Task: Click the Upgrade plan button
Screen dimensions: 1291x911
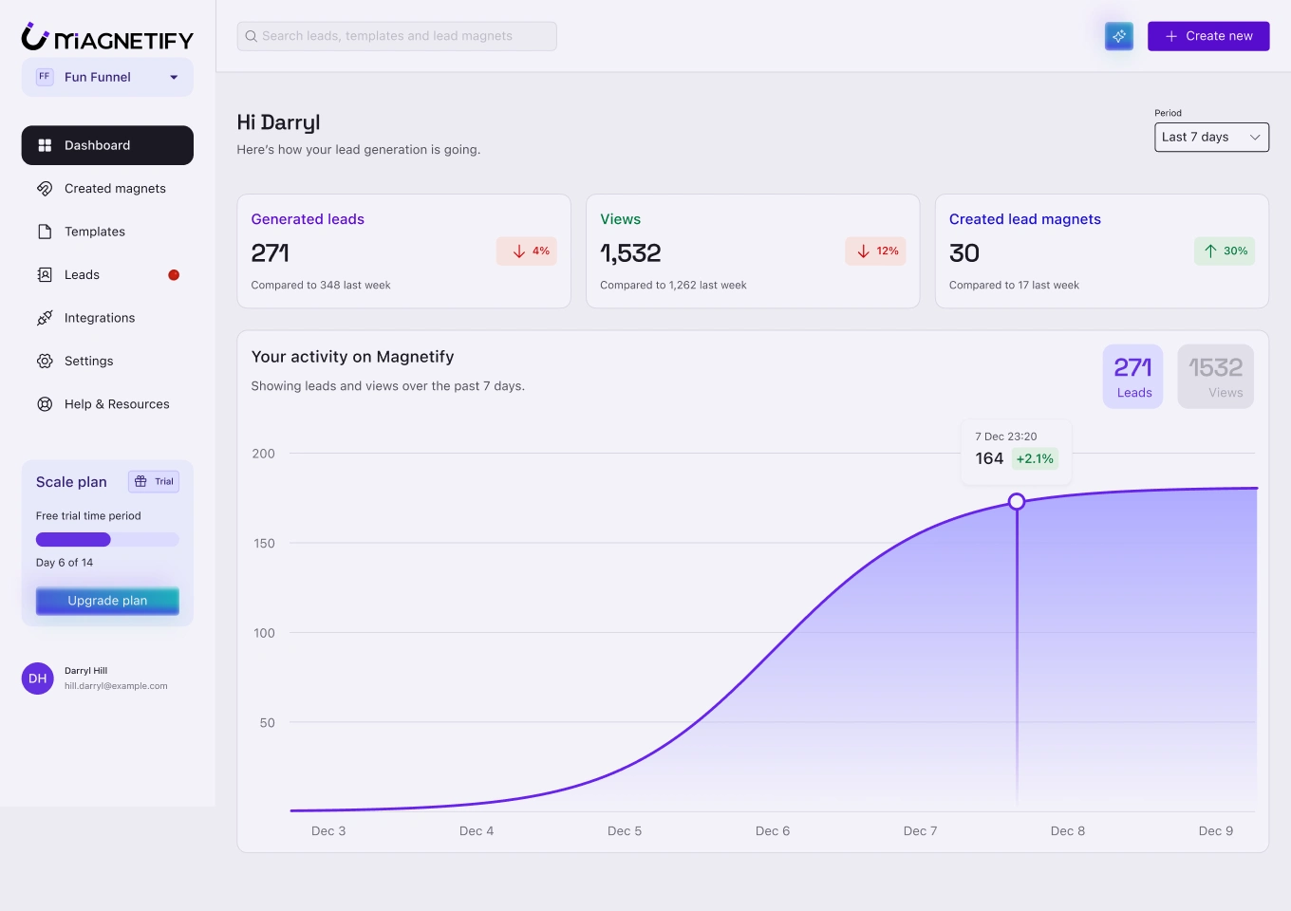Action: tap(107, 601)
